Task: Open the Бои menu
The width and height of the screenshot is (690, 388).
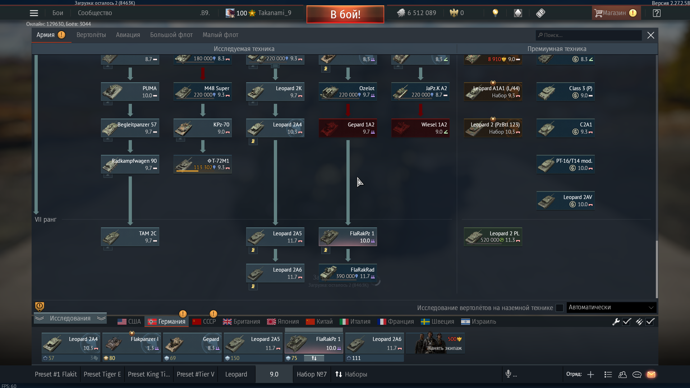Action: point(58,13)
